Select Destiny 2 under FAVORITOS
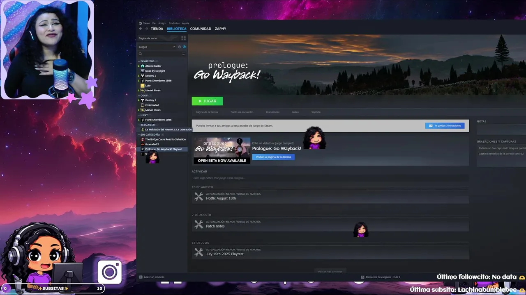 pyautogui.click(x=150, y=76)
